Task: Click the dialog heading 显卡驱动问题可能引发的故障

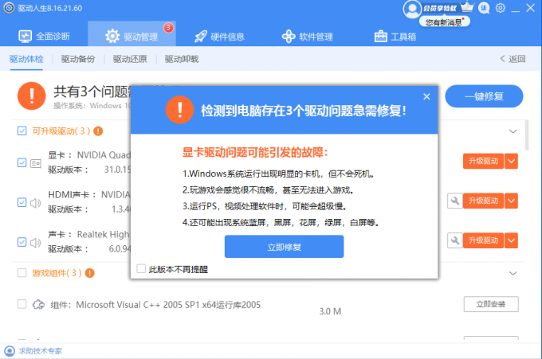Action: tap(255, 152)
